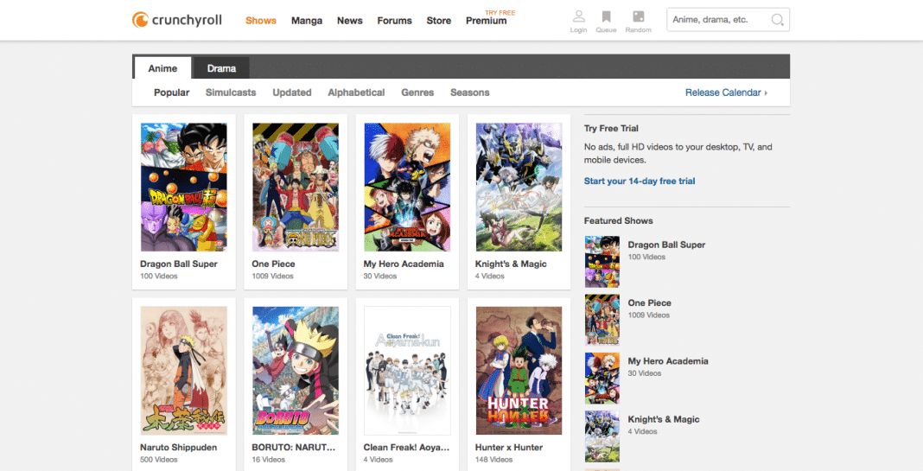
Task: Click '1009 Videos' under One Piece grid card
Action: (272, 277)
